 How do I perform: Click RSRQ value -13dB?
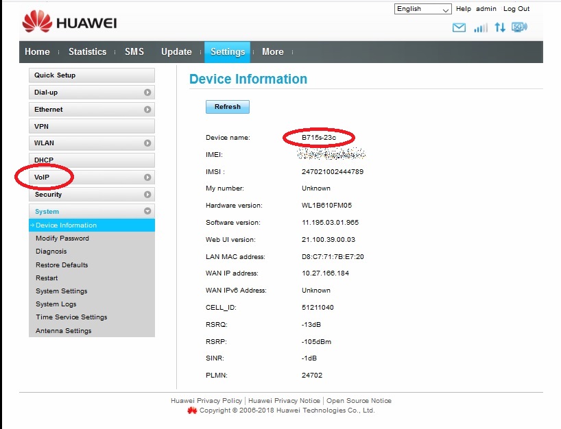(x=311, y=325)
